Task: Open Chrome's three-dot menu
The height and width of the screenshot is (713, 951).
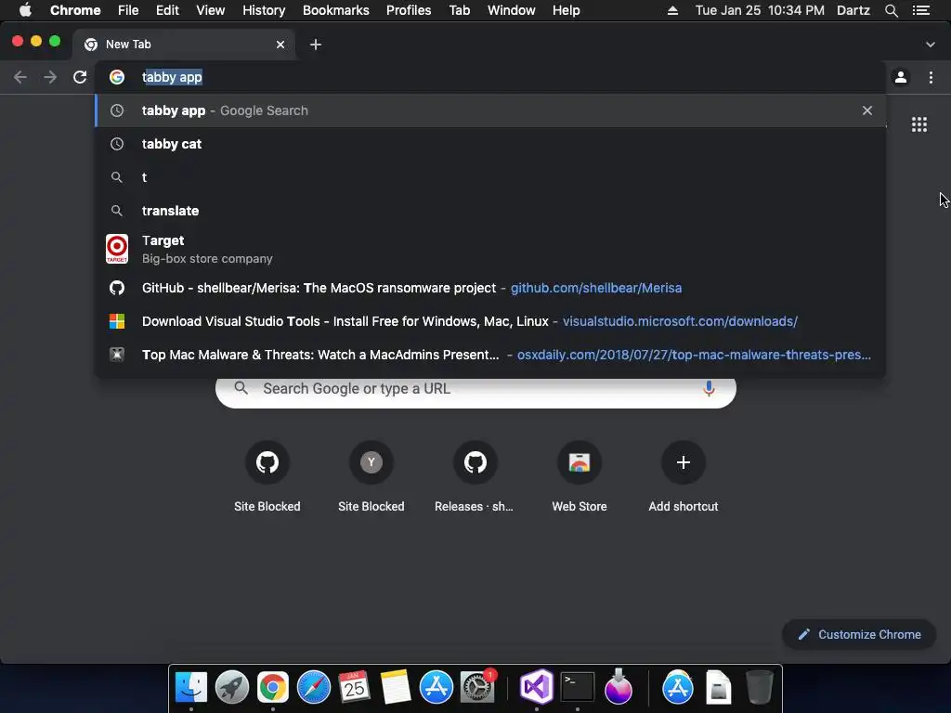Action: [x=931, y=77]
